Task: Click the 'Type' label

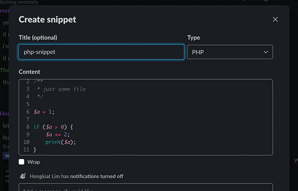Action: [194, 37]
